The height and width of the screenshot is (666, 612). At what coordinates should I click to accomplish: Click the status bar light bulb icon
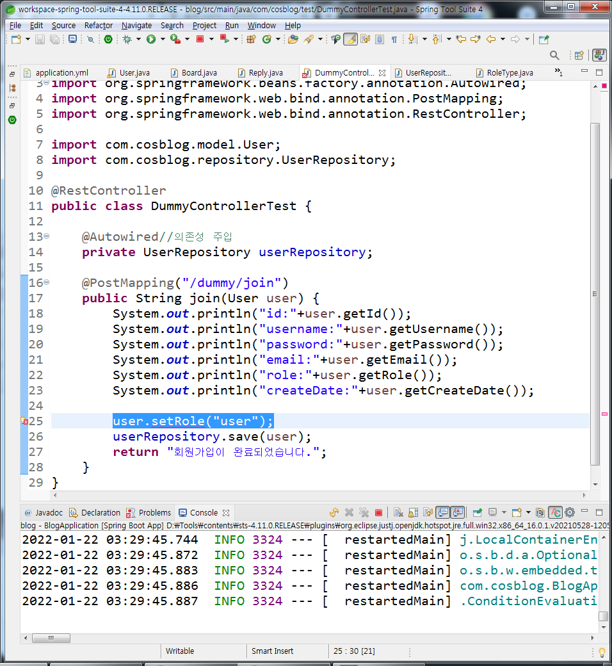tap(602, 652)
